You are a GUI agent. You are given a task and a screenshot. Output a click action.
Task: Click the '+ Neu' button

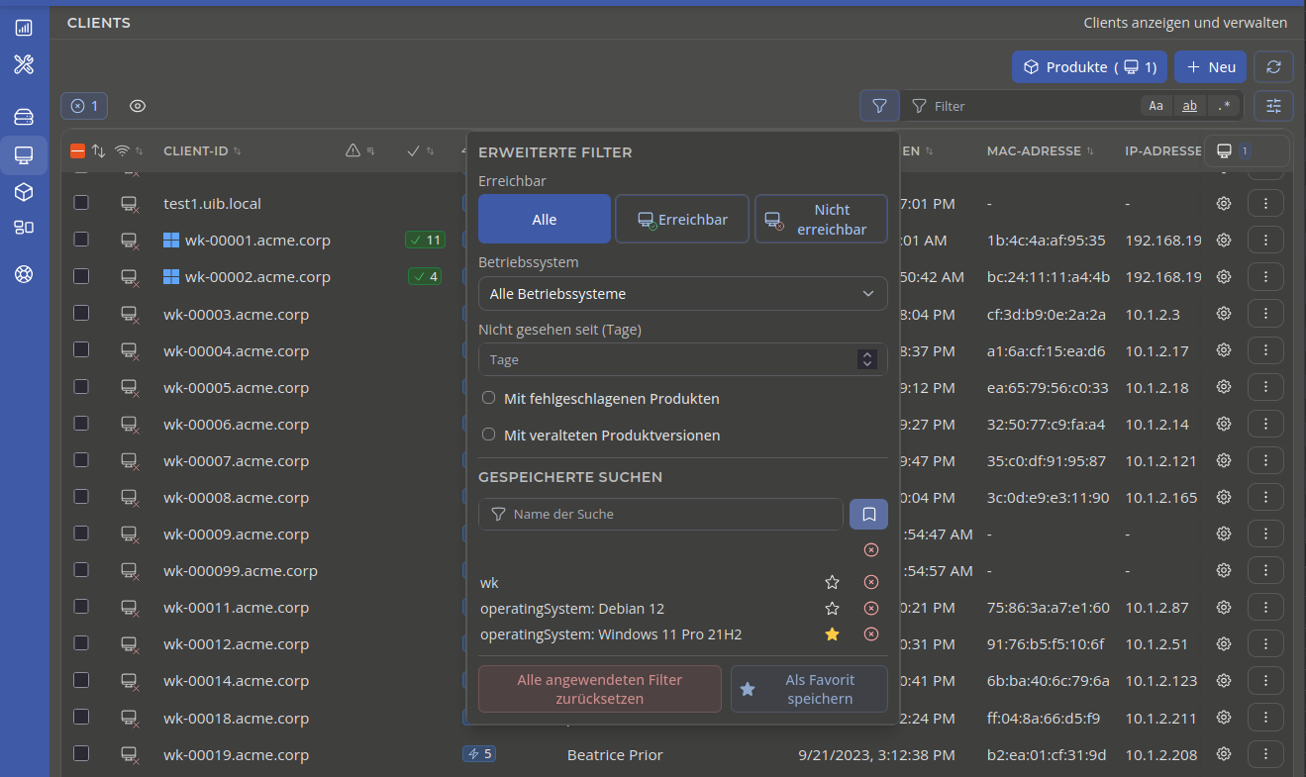pos(1210,67)
